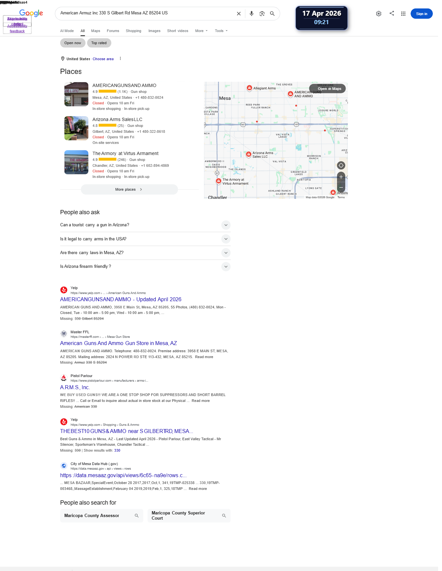442x571 pixels.
Task: Open Google quick settings gear
Action: tap(379, 14)
